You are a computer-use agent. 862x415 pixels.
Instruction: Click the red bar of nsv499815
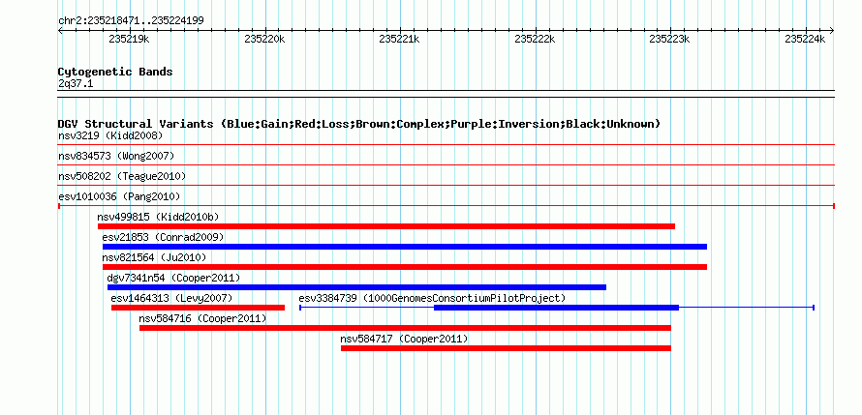pos(385,226)
